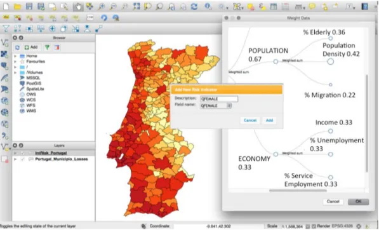The width and height of the screenshot is (379, 230).
Task: Activate the Identify Features tool
Action: point(208,6)
